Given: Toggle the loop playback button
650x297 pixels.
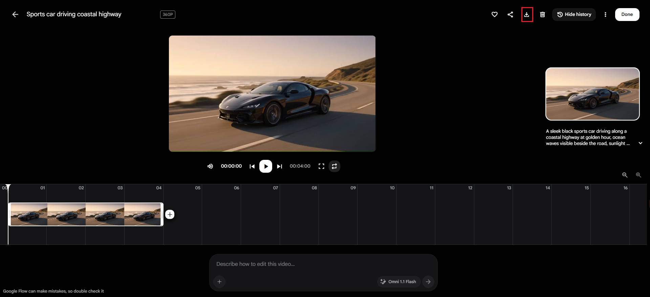Looking at the screenshot, I should [x=334, y=166].
